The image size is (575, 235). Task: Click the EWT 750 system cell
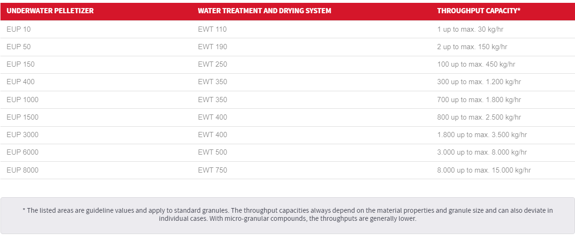click(212, 170)
